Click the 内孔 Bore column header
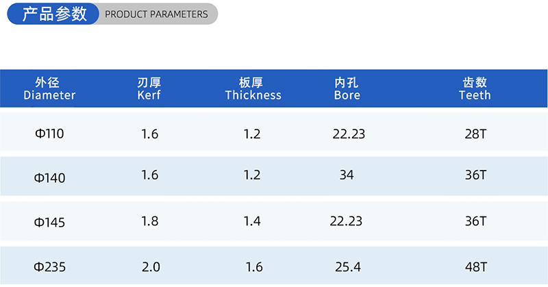548x287 pixels. (347, 89)
